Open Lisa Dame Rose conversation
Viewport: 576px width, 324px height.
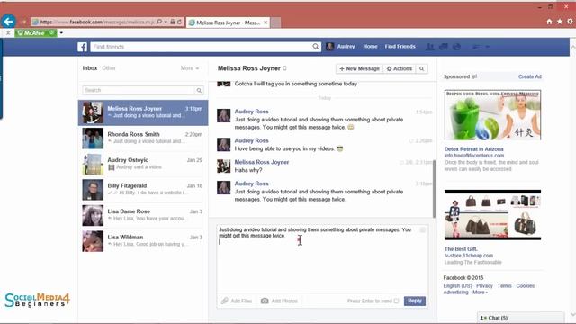143,215
